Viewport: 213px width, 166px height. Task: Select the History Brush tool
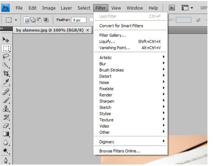[6, 117]
